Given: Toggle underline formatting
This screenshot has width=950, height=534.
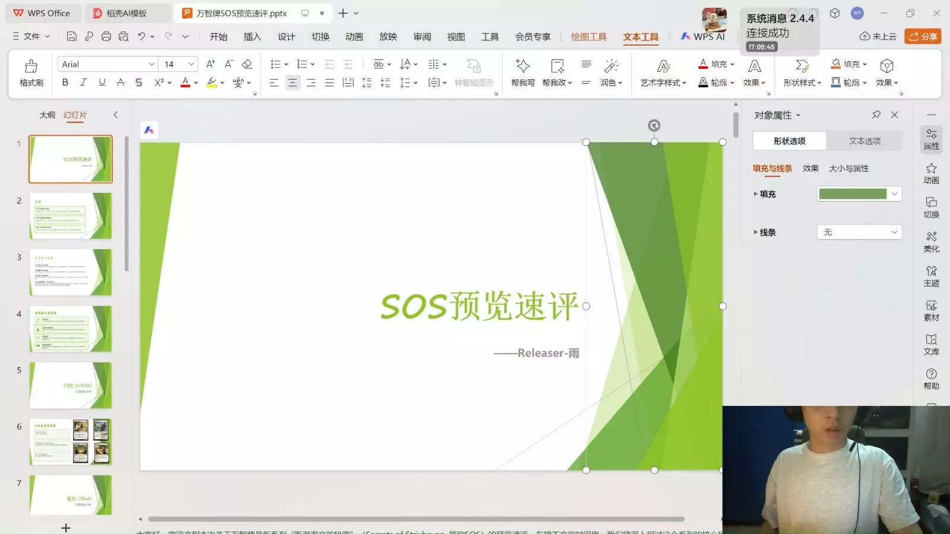Looking at the screenshot, I should 102,82.
